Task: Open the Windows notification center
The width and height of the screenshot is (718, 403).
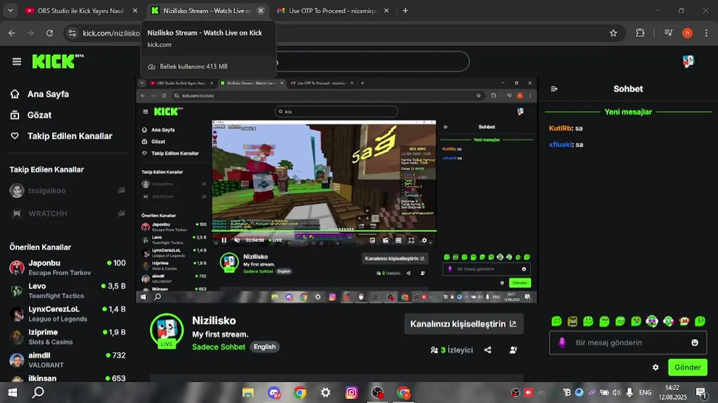Action: click(x=701, y=392)
